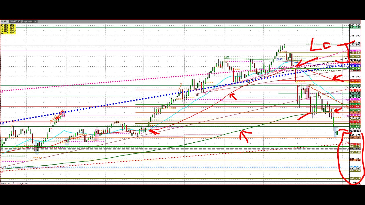Image resolution: width=365 pixels, height=205 pixels.
Task: Select the 218.399 green price label
Action: click(x=355, y=110)
